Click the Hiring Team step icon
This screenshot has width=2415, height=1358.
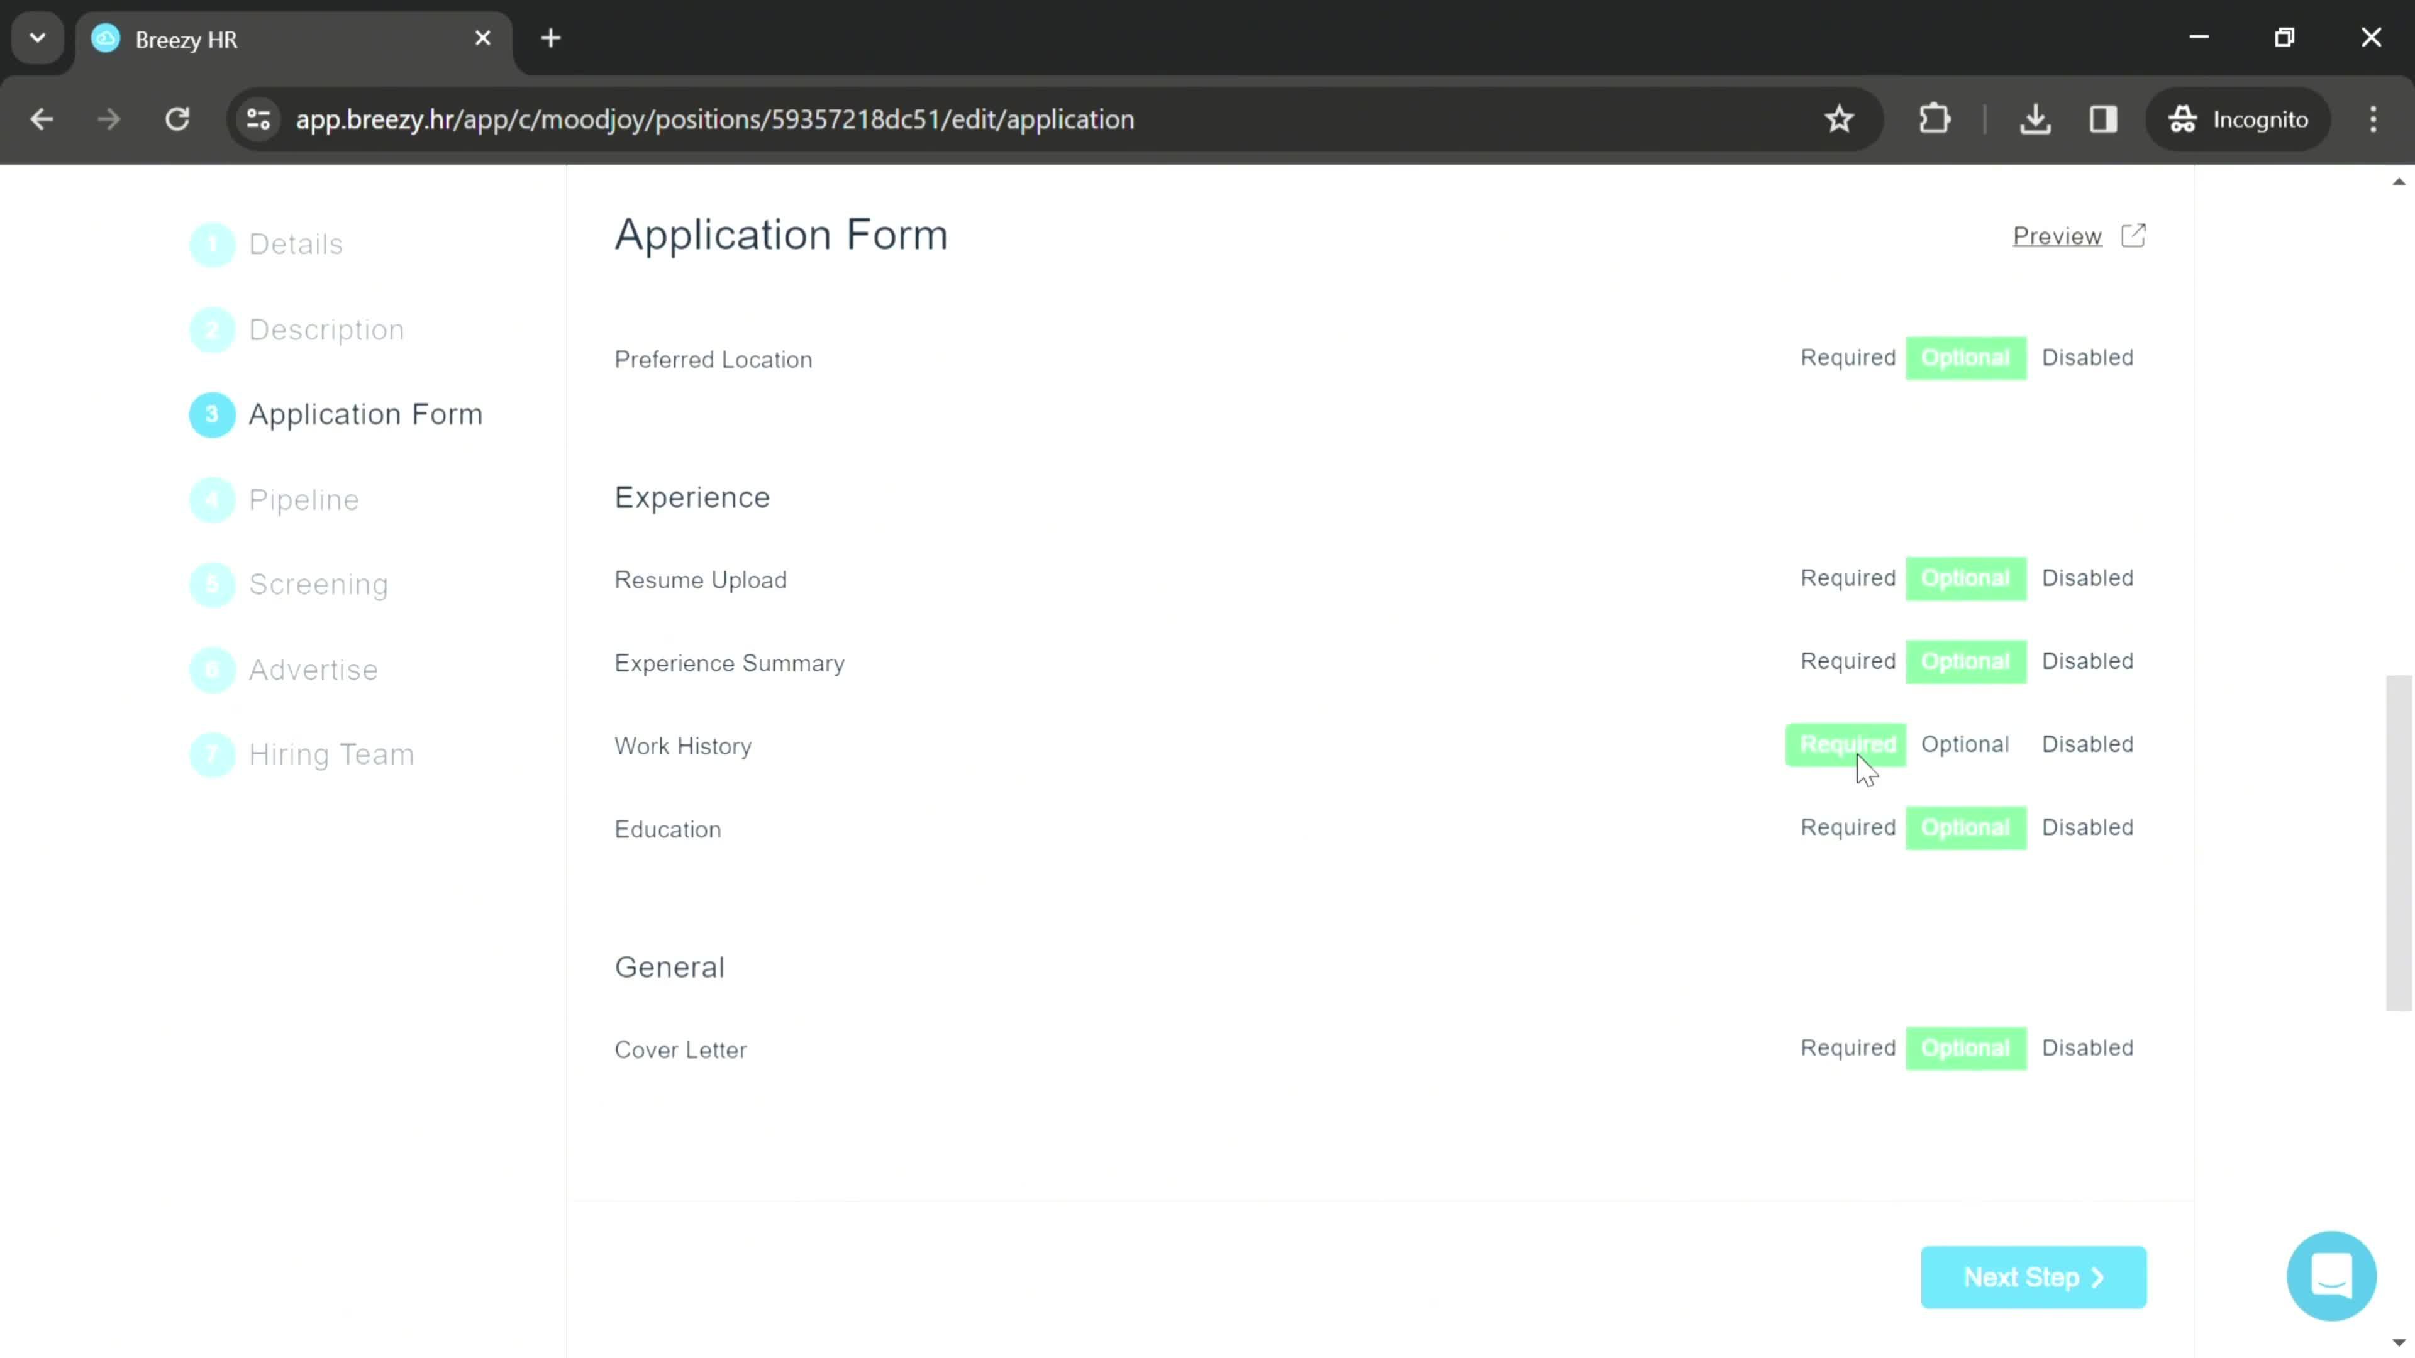(213, 754)
